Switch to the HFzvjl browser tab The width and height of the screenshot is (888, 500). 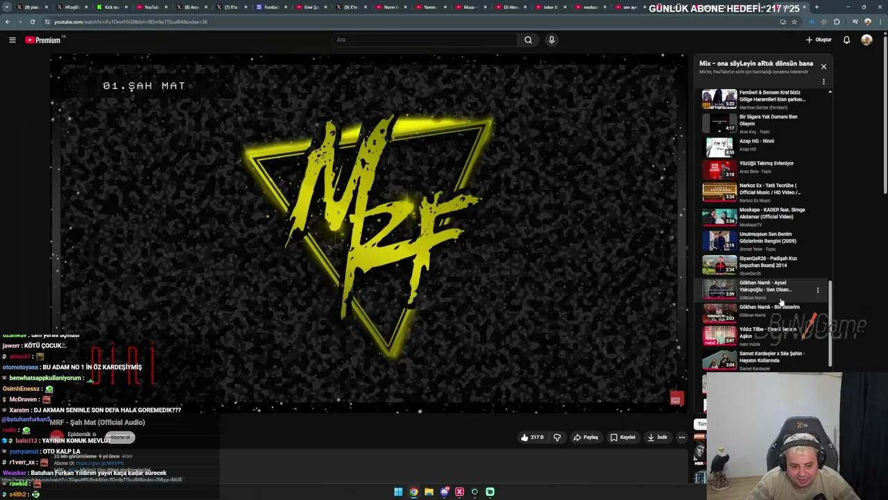click(71, 7)
